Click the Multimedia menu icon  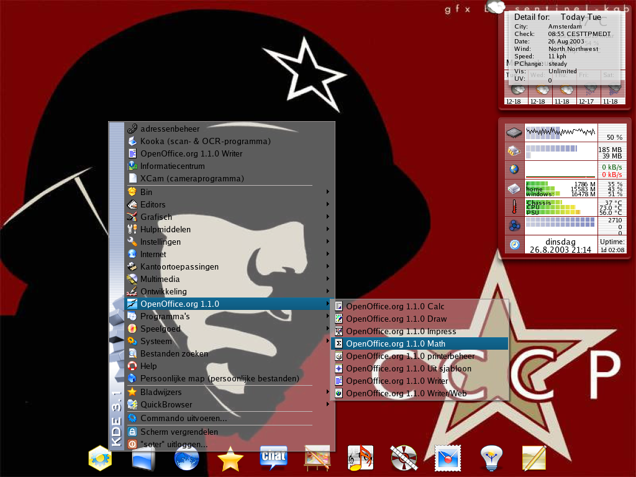(x=132, y=279)
